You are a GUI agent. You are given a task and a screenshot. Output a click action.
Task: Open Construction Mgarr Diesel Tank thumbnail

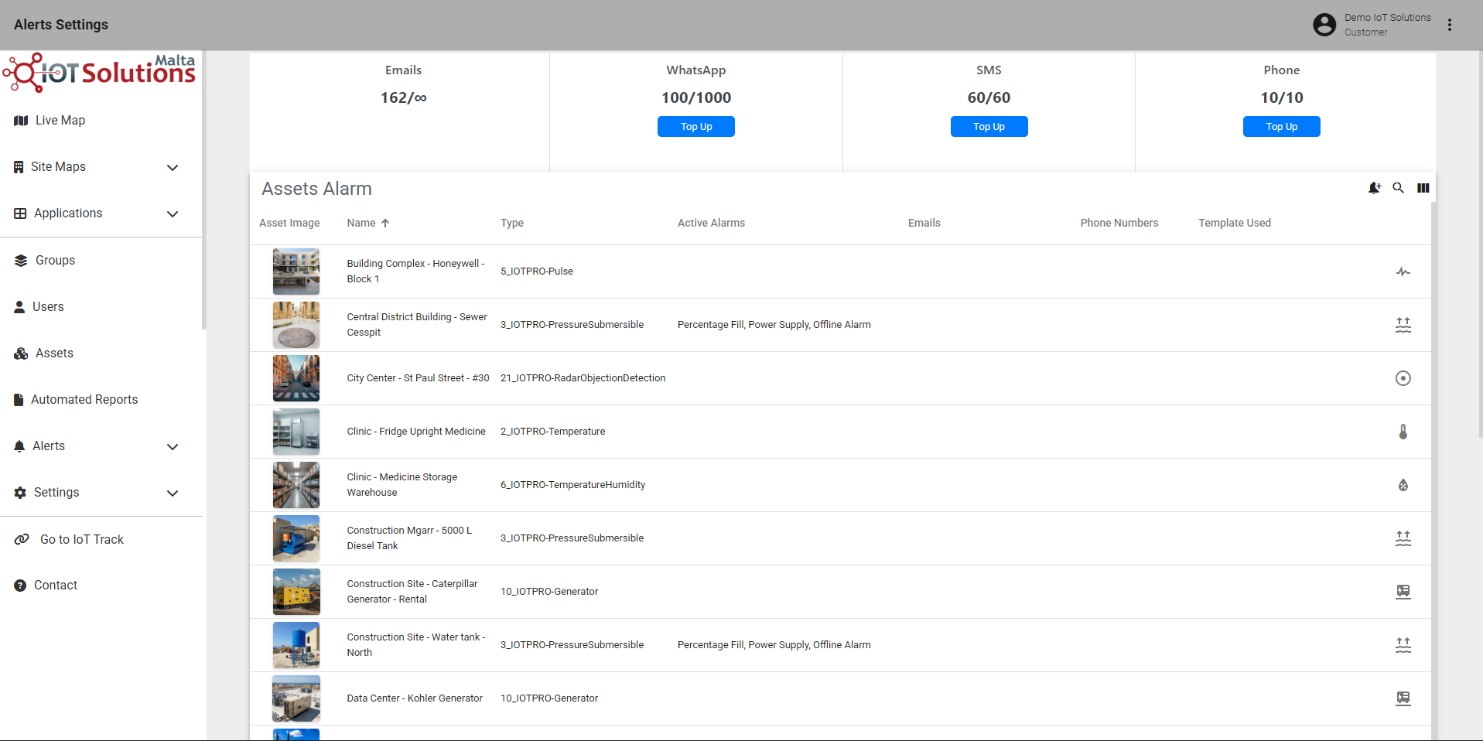(x=296, y=538)
